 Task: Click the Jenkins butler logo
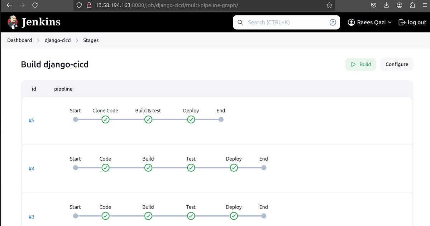coord(13,22)
